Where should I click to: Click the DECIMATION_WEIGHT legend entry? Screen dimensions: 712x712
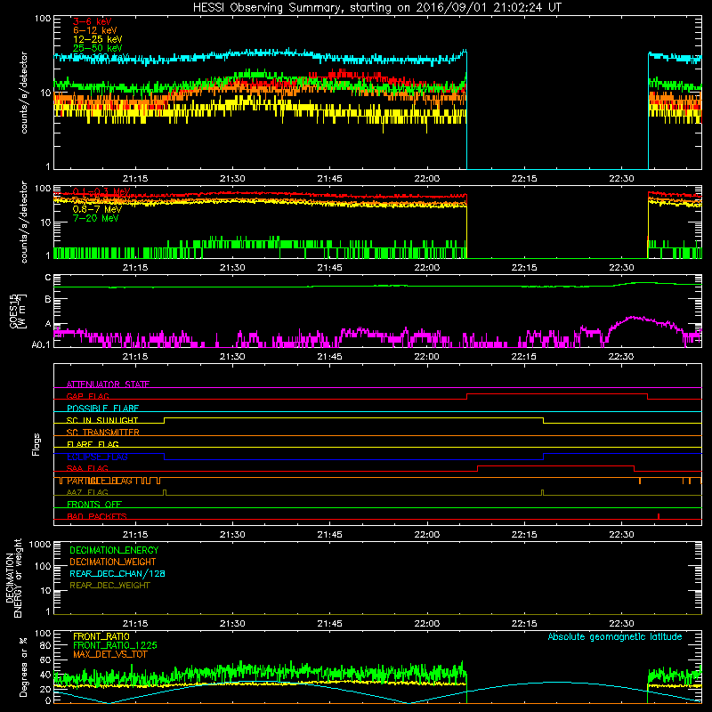pyautogui.click(x=113, y=562)
